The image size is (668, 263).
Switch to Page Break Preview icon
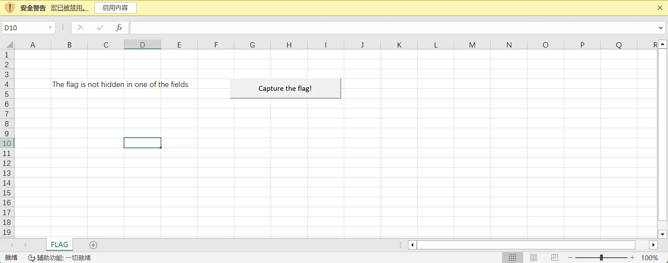555,258
